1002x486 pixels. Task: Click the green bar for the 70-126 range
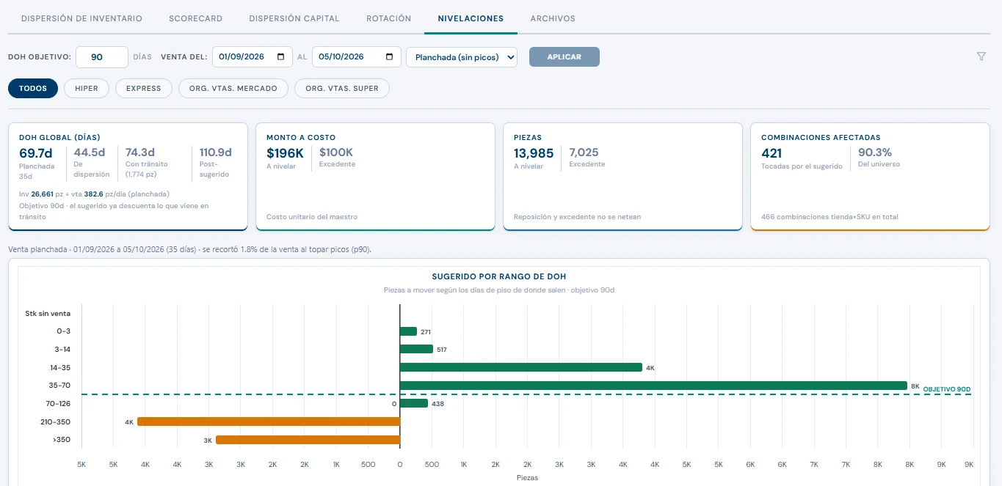[414, 403]
